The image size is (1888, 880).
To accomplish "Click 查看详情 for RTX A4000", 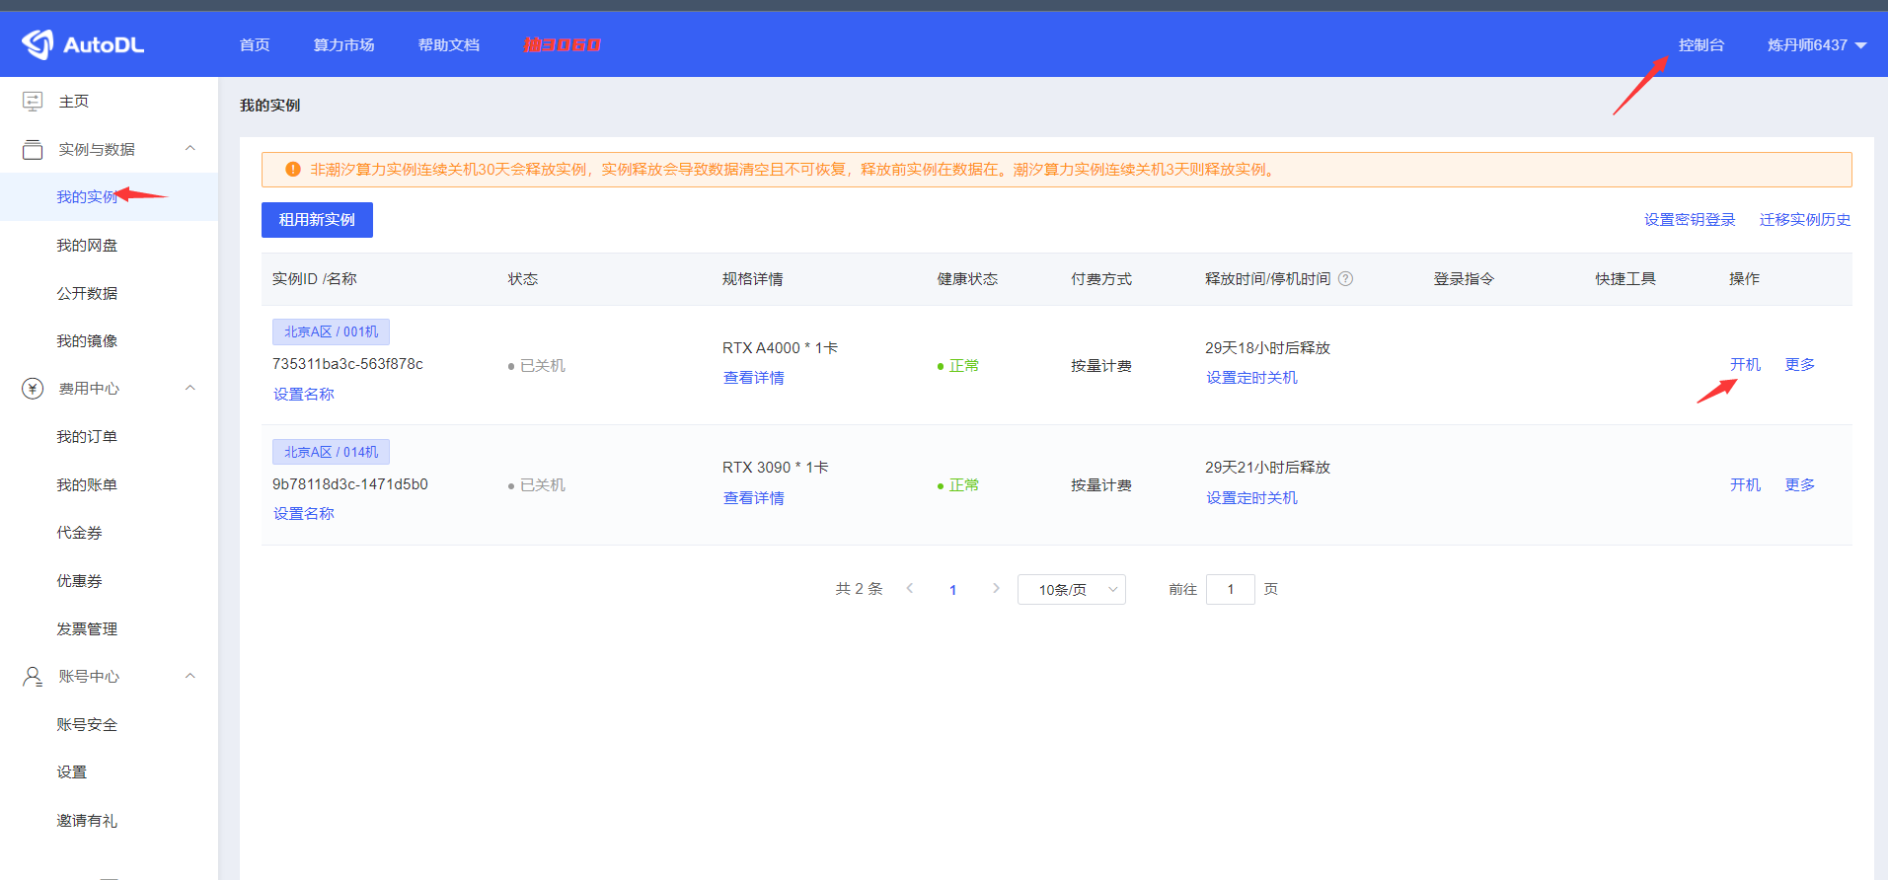I will [753, 378].
